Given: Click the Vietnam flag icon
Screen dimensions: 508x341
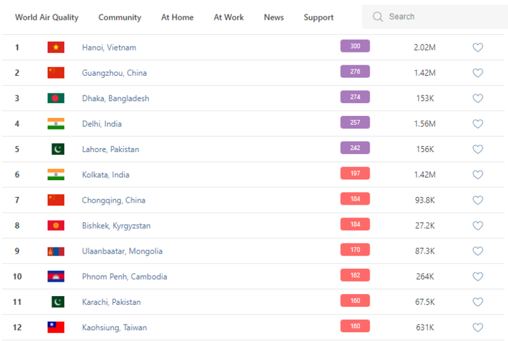Looking at the screenshot, I should pyautogui.click(x=56, y=47).
